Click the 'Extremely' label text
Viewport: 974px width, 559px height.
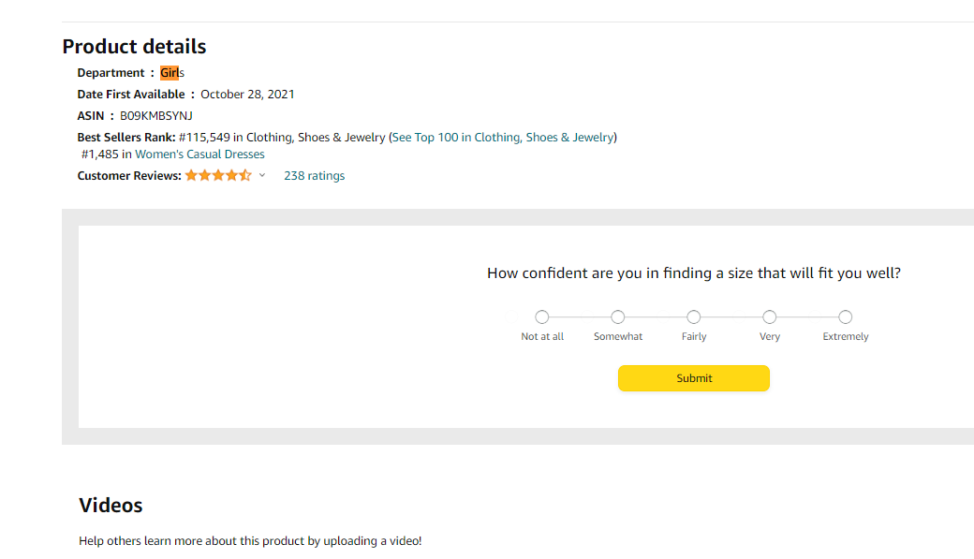846,337
